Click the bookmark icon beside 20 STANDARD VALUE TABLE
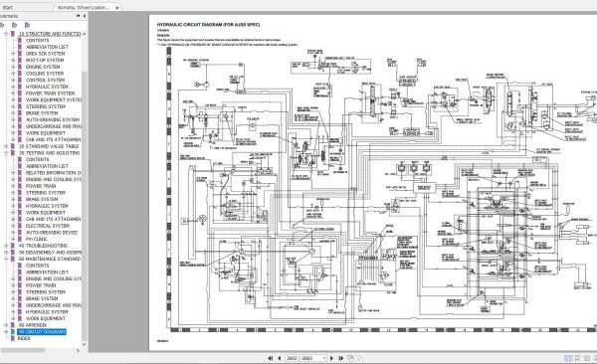597x364 pixels. [13, 146]
